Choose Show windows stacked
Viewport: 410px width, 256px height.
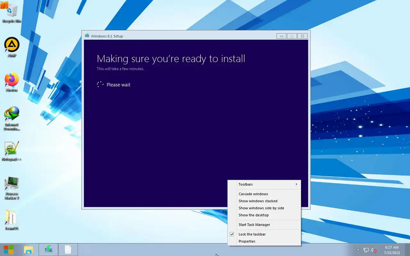[x=264, y=201]
